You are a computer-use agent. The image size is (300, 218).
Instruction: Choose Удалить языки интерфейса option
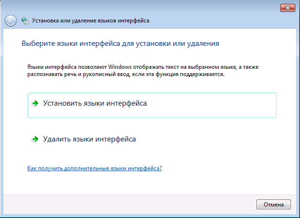click(152, 139)
